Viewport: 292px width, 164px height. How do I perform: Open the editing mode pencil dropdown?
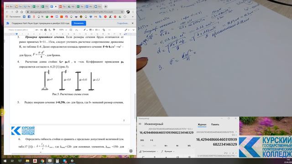tap(127, 30)
